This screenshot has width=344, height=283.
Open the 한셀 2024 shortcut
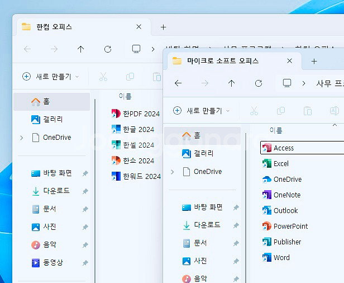[133, 145]
